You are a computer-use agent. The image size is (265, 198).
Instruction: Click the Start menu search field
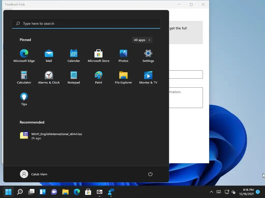click(x=86, y=23)
